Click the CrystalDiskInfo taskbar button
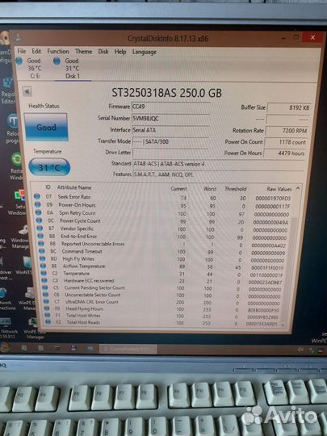 tap(128, 349)
